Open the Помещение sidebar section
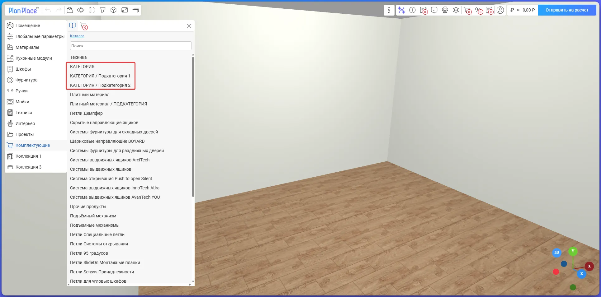Screen dimensions: 601x297 (x=36, y=26)
